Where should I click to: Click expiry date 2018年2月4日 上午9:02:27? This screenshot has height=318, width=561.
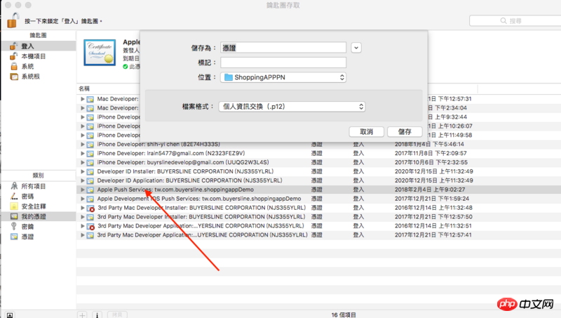pos(430,190)
